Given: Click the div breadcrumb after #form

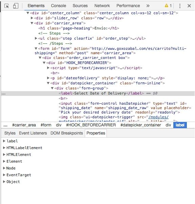Looking at the screenshot, I should 59,125.
